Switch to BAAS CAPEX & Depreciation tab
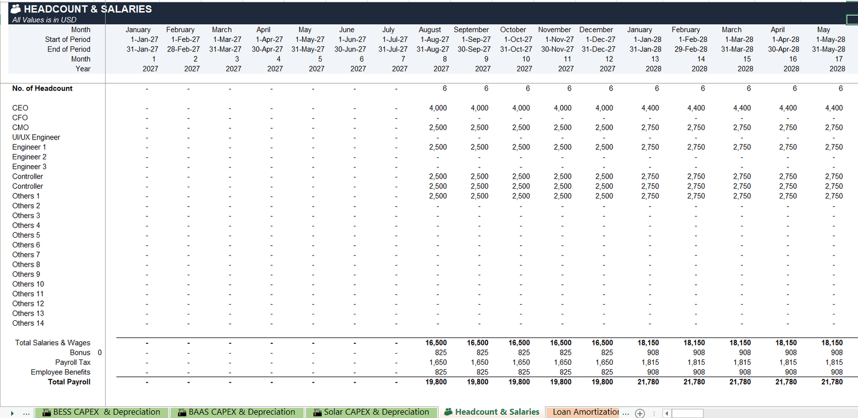858x418 pixels. pos(236,412)
